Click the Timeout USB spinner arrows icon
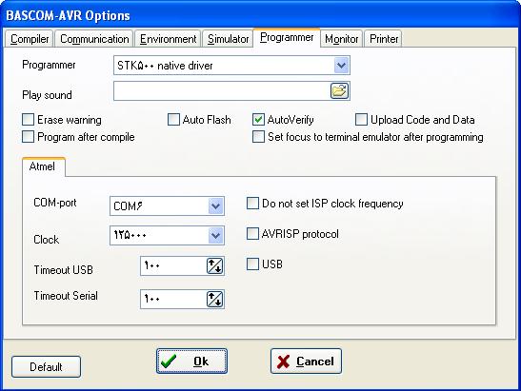 coord(214,265)
